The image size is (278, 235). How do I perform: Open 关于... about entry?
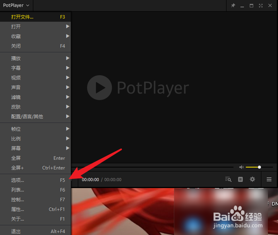pyautogui.click(x=36, y=219)
